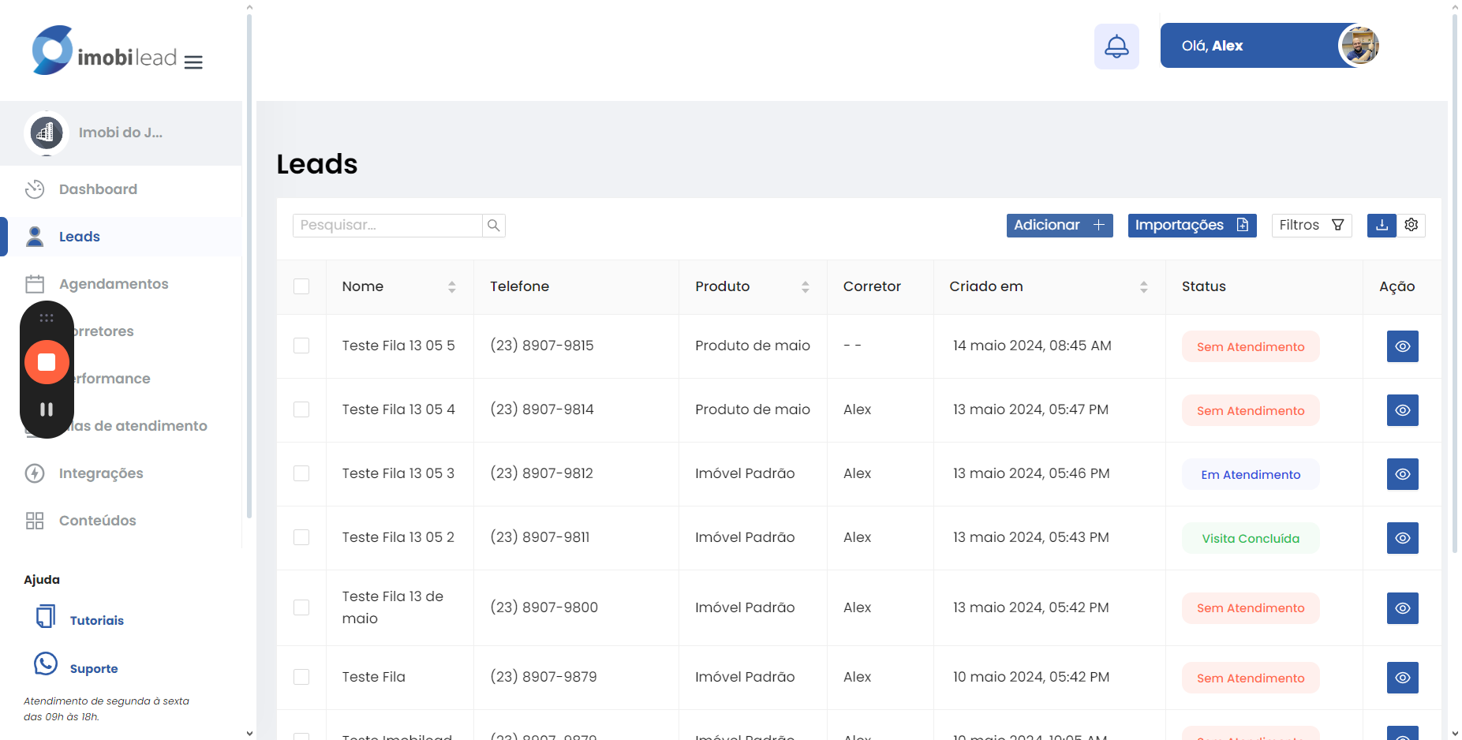View lead Teste Fila from 10 maio
1462x740 pixels.
(x=1402, y=678)
